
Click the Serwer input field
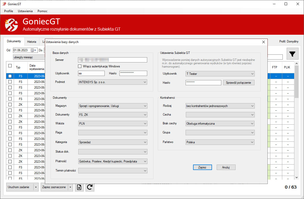112,60
